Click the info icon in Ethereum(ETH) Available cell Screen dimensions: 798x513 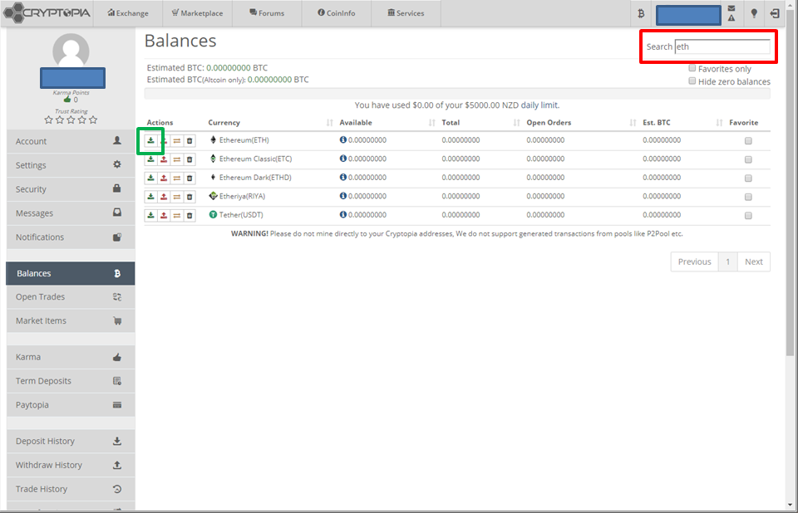343,139
